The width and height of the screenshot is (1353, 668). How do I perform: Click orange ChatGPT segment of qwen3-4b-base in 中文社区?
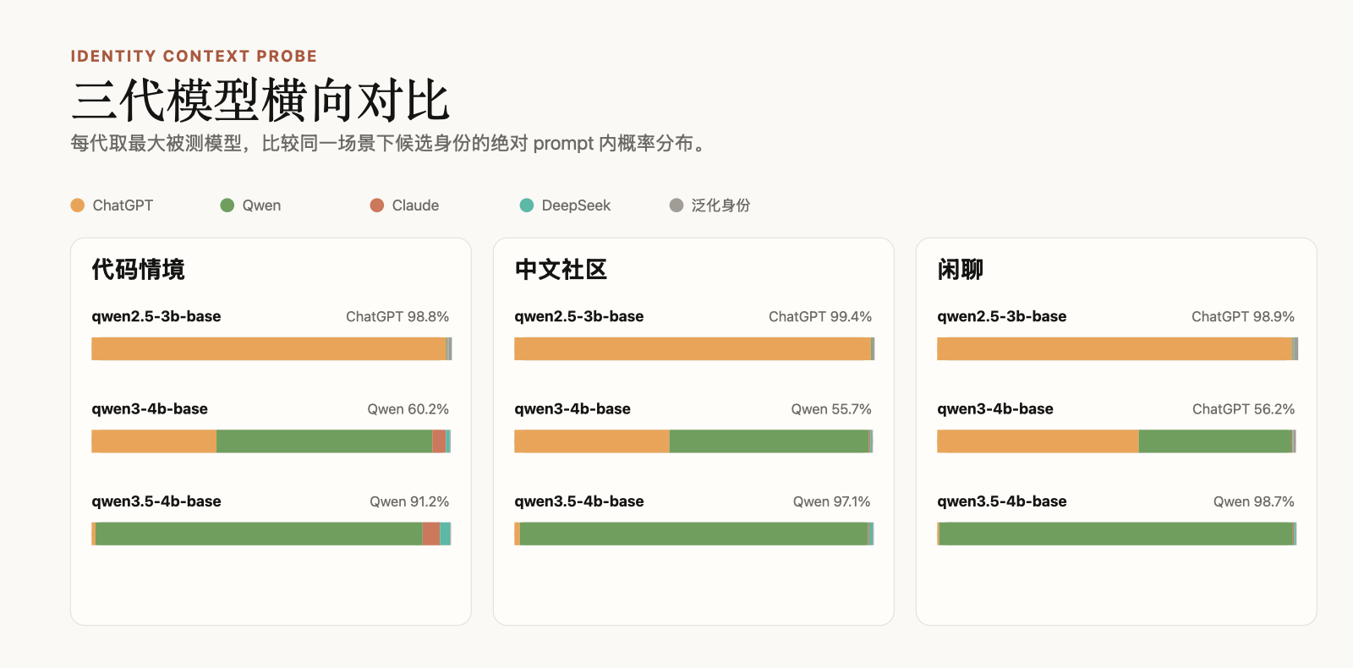[592, 441]
